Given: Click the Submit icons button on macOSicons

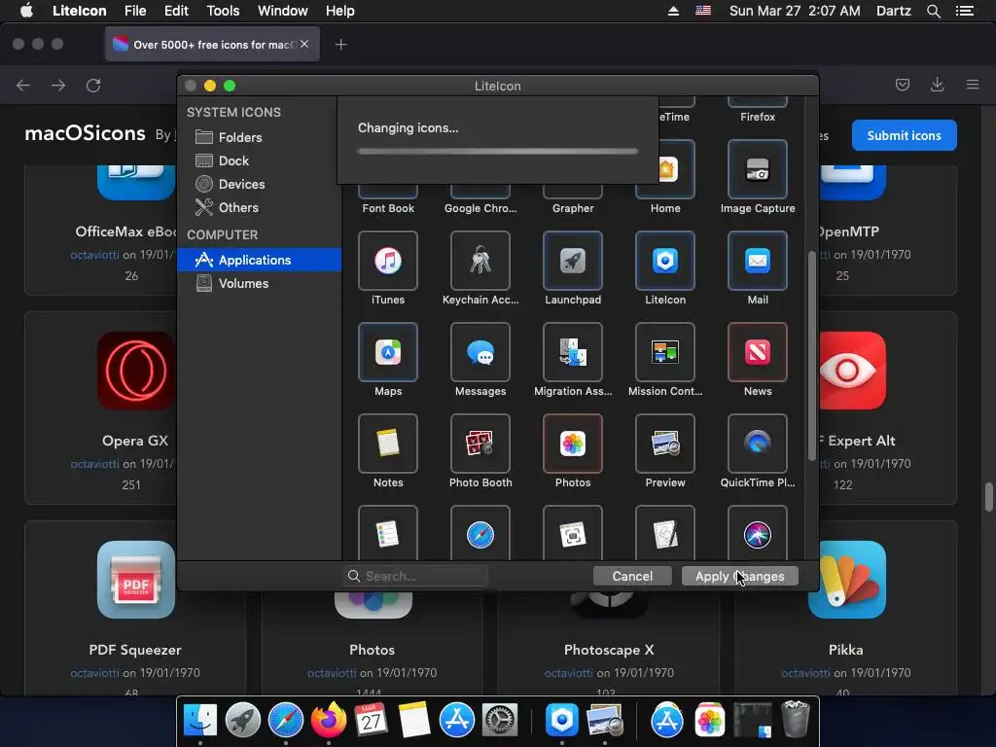Looking at the screenshot, I should [904, 135].
